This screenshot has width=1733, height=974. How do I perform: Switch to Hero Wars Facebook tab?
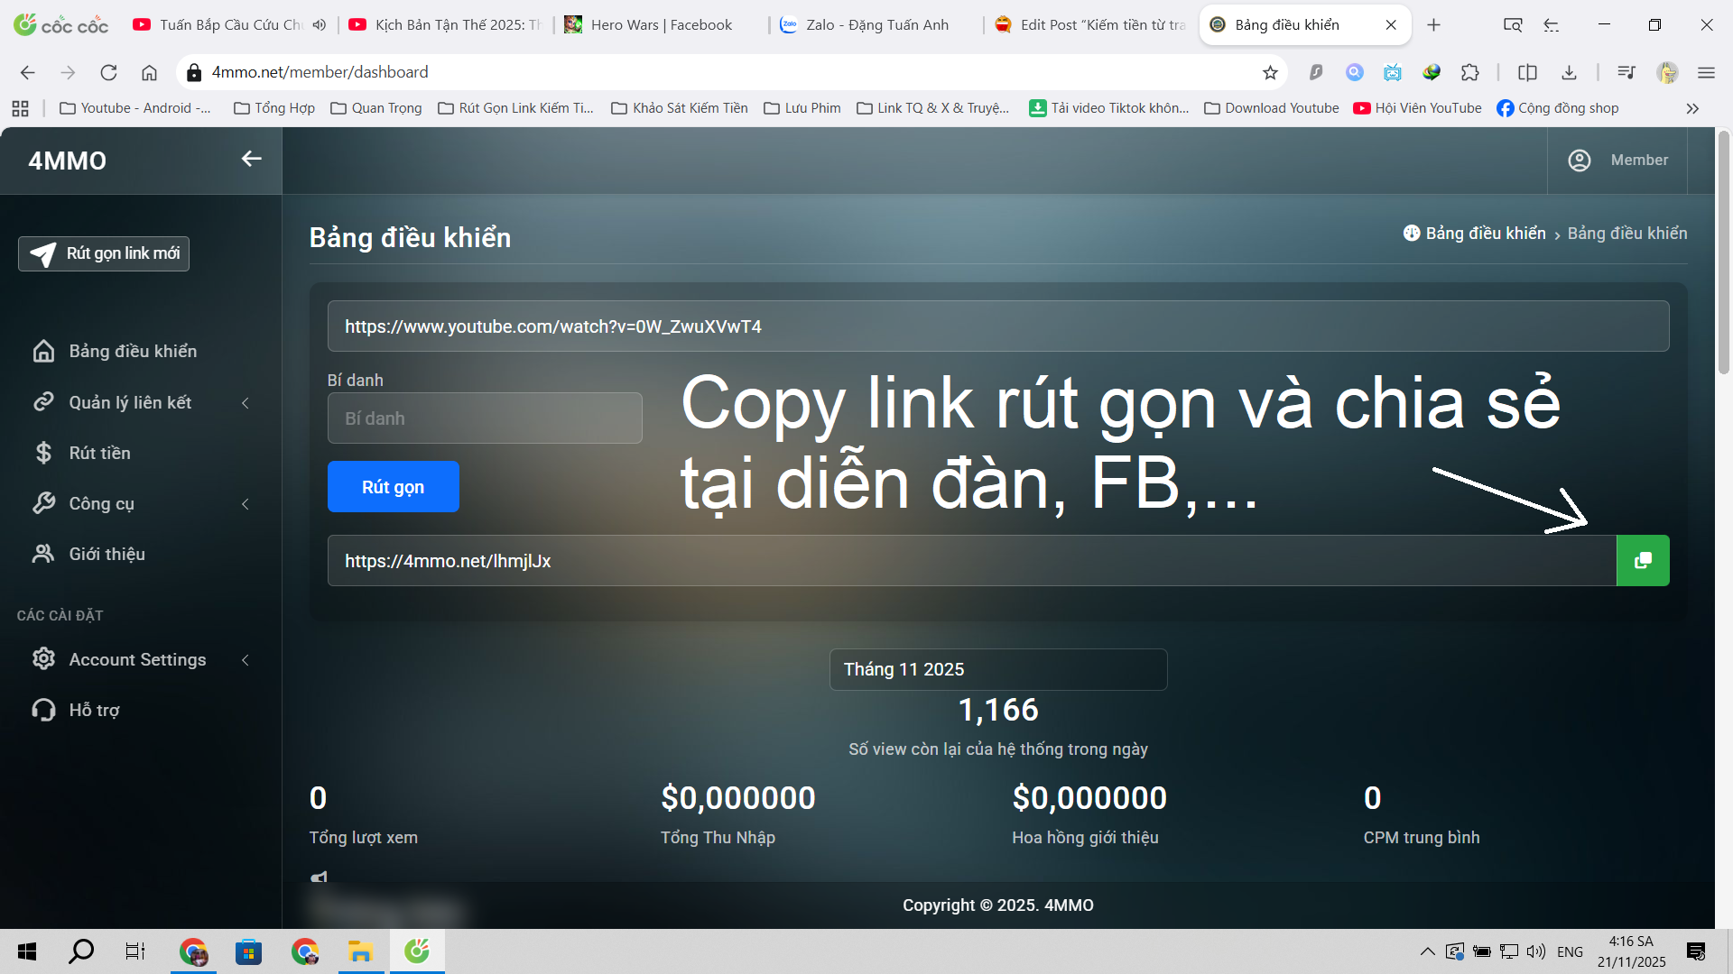click(x=661, y=24)
